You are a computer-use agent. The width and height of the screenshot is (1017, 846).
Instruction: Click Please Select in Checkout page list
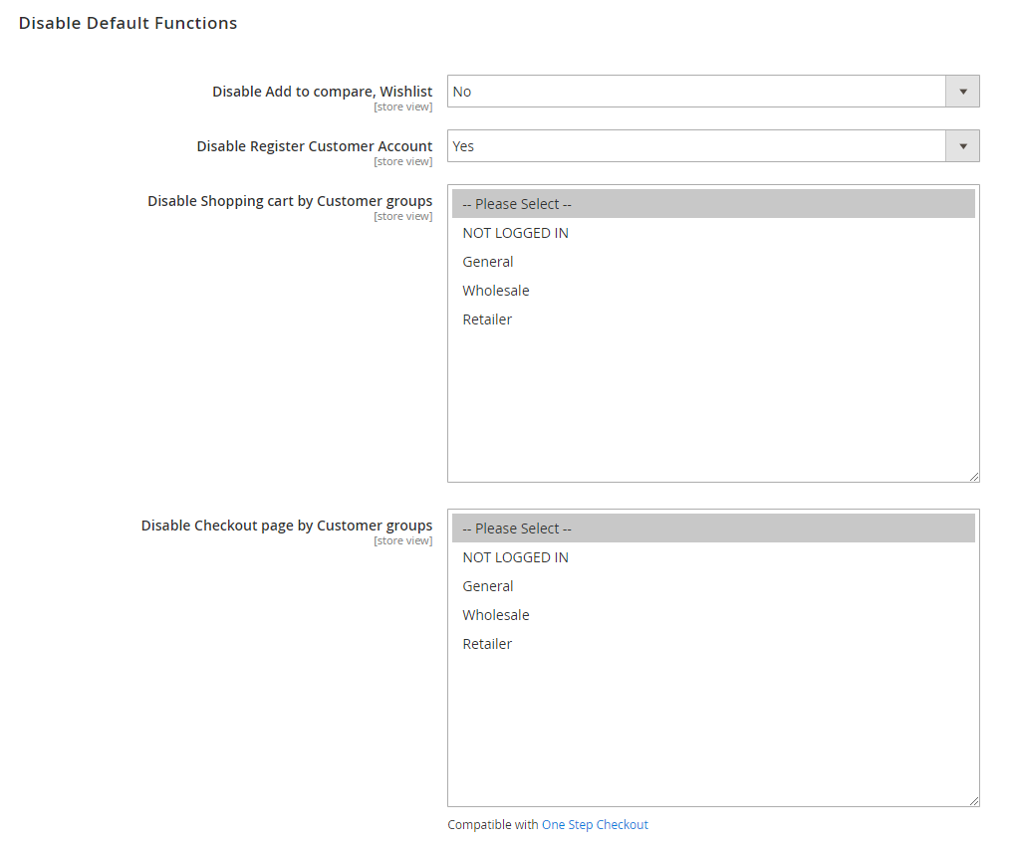(517, 529)
